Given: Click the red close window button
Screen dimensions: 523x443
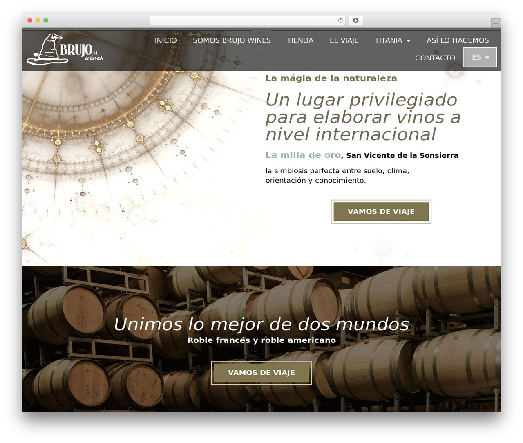Looking at the screenshot, I should 30,20.
